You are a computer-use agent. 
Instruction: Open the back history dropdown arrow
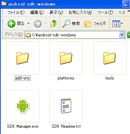pos(28,24)
